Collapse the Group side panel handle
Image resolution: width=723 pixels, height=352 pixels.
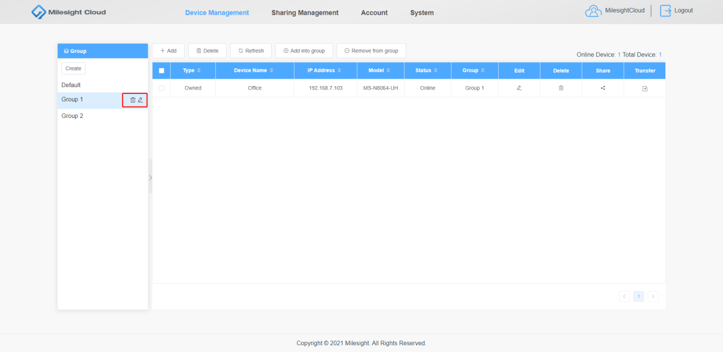(x=150, y=177)
